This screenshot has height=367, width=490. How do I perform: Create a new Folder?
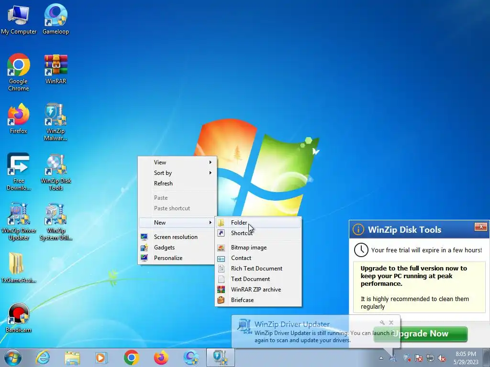tap(258, 223)
